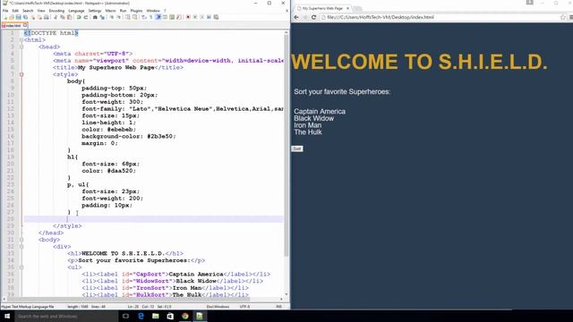Open the Replace toolbar icon
The height and width of the screenshot is (322, 573).
tap(101, 17)
